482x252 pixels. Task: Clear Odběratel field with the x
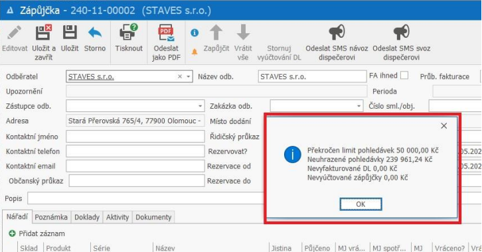pos(180,77)
